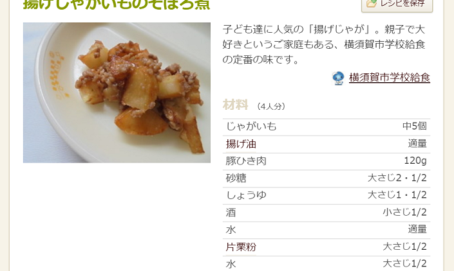This screenshot has height=271, width=454.
Task: Click the 120g quantity for pork
Action: pyautogui.click(x=415, y=161)
